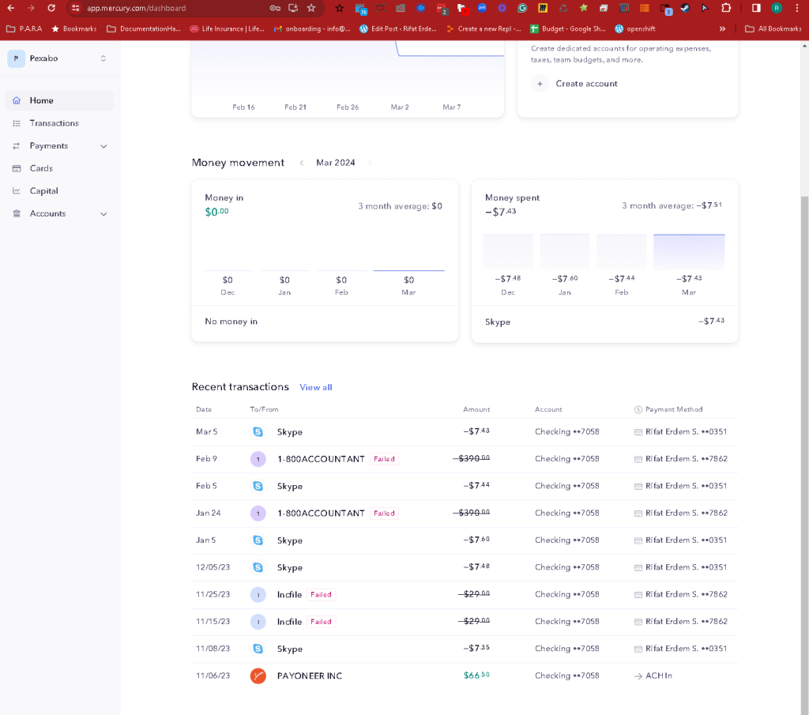Click the Skype icon on the 12/05/23 row
The image size is (809, 715).
pyautogui.click(x=258, y=567)
